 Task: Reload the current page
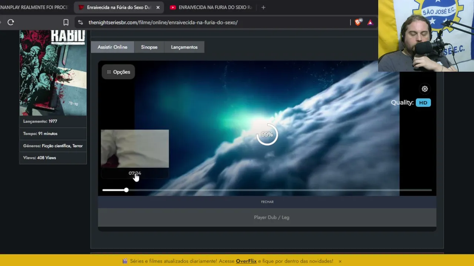pyautogui.click(x=11, y=22)
